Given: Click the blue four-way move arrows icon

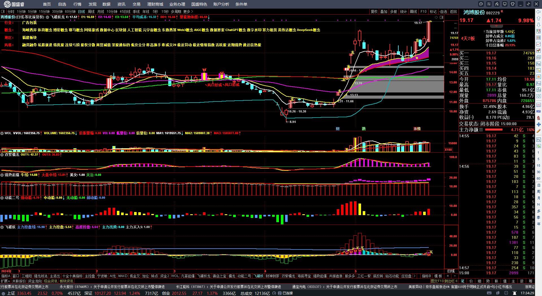Looking at the screenshot, I should 539,124.
